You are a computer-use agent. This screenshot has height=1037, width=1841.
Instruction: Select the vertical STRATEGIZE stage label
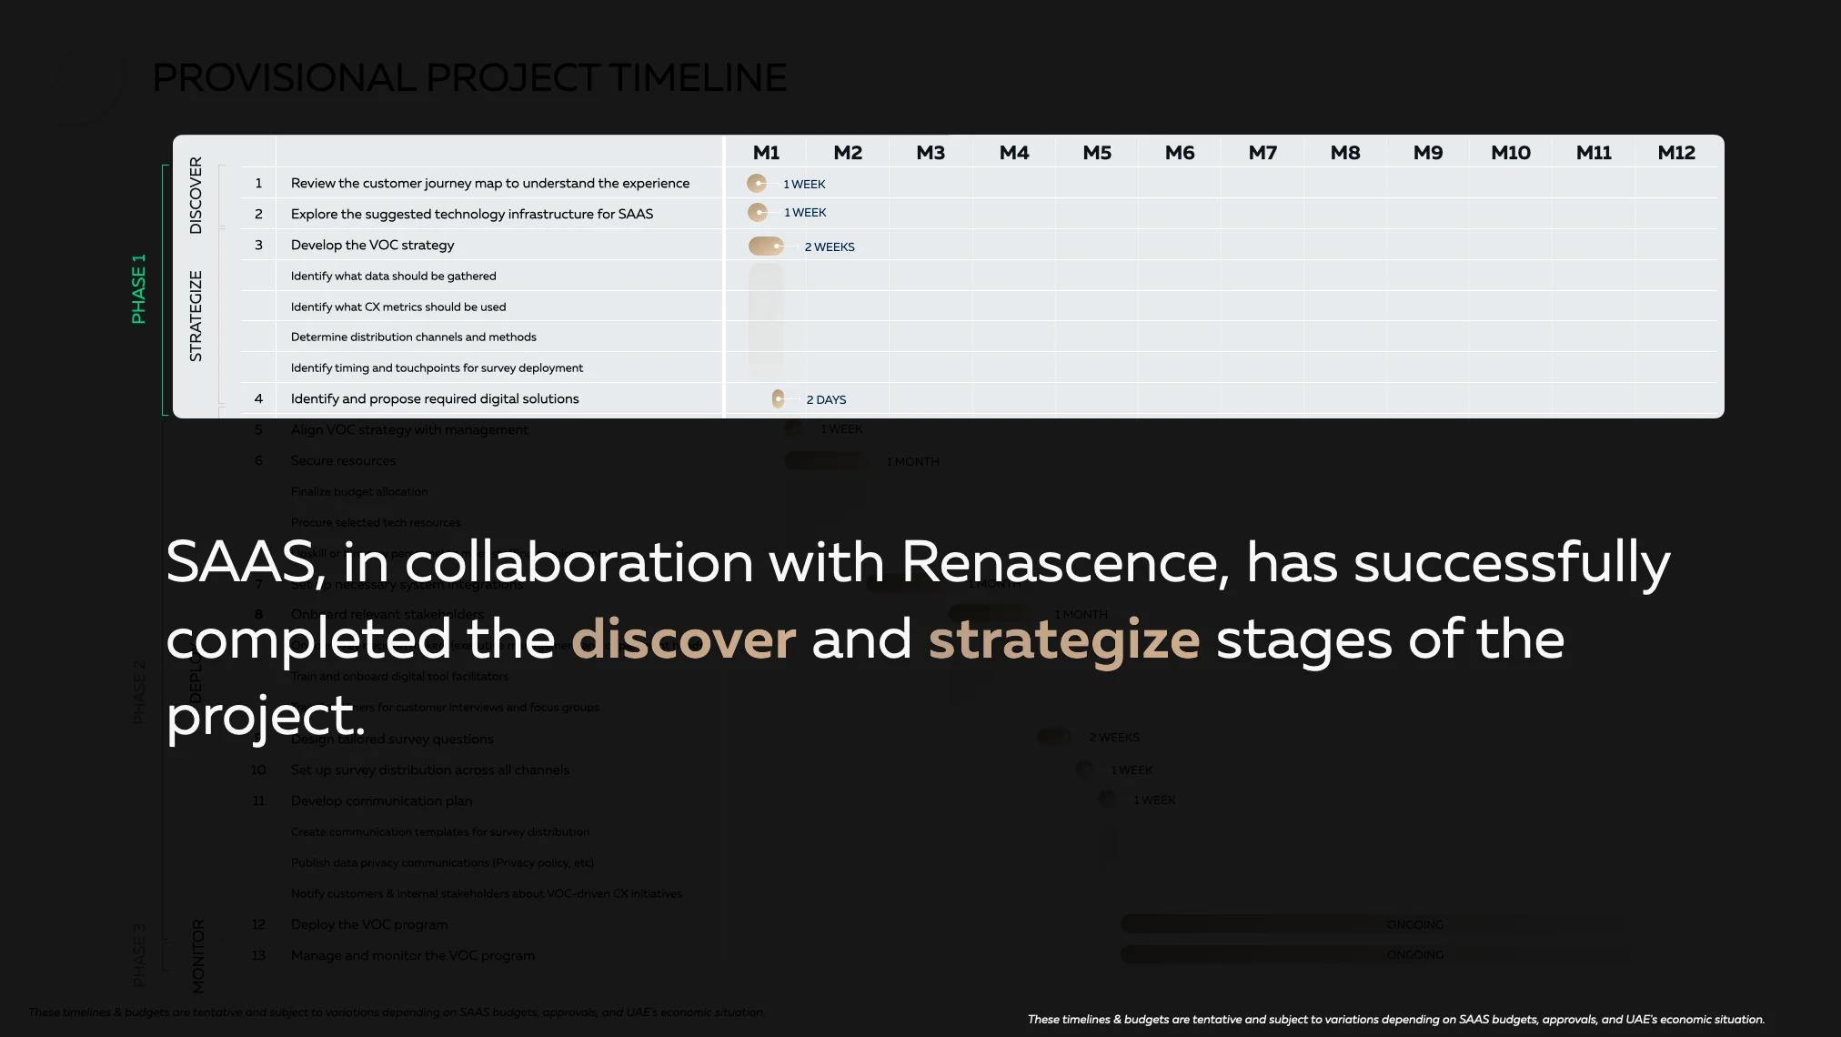click(196, 317)
